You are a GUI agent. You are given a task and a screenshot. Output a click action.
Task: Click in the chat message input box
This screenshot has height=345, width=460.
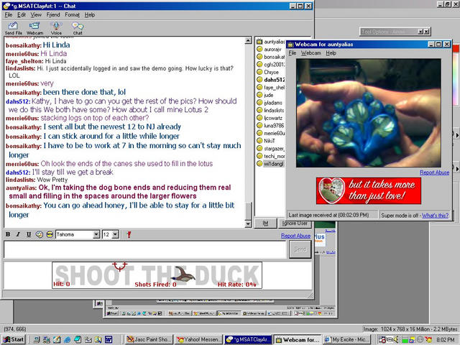click(145, 249)
